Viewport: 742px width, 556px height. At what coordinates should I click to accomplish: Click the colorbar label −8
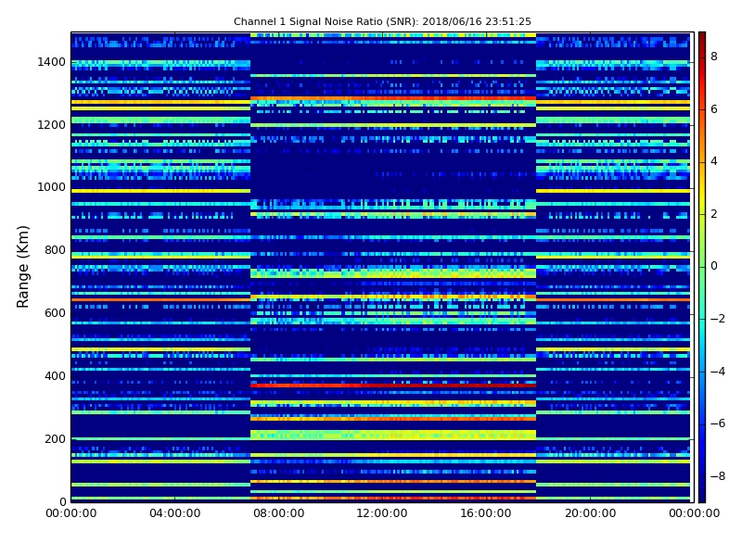tap(718, 476)
